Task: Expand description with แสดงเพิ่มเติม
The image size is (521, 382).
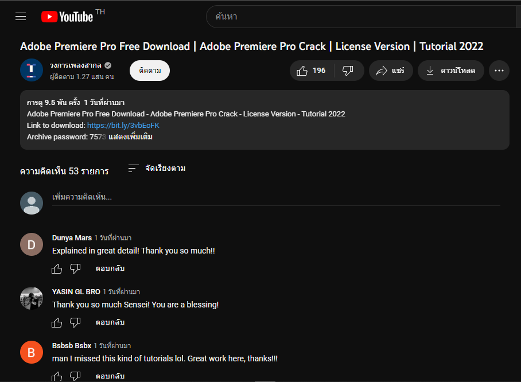Action: 131,137
